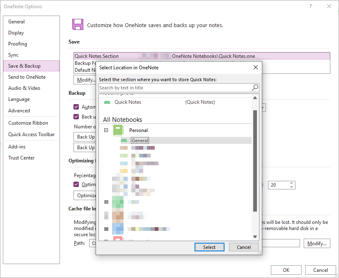339x278 pixels.
Task: Click the search magnifier icon
Action: coord(255,88)
